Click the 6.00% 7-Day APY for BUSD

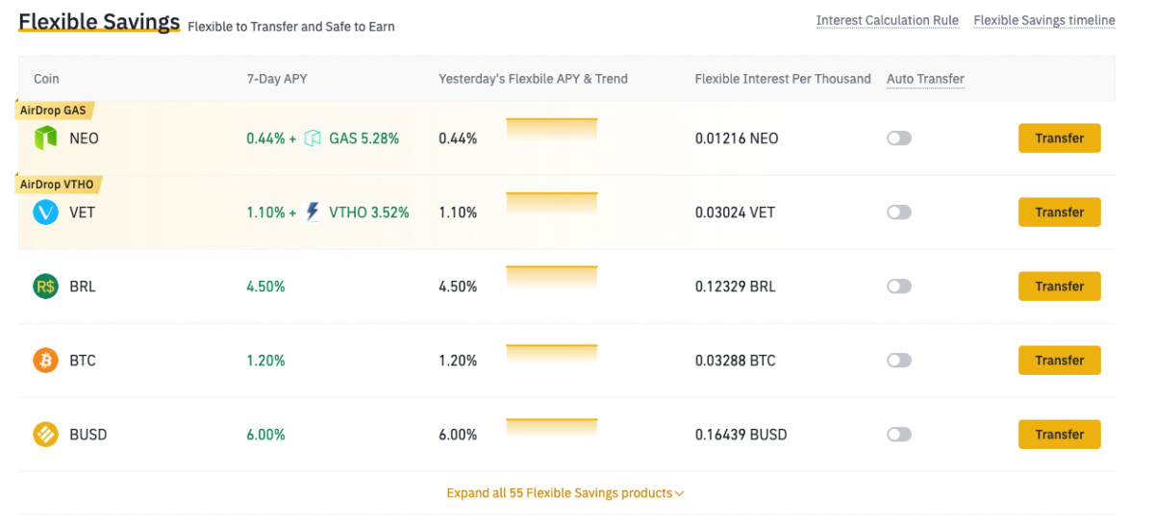pyautogui.click(x=265, y=435)
